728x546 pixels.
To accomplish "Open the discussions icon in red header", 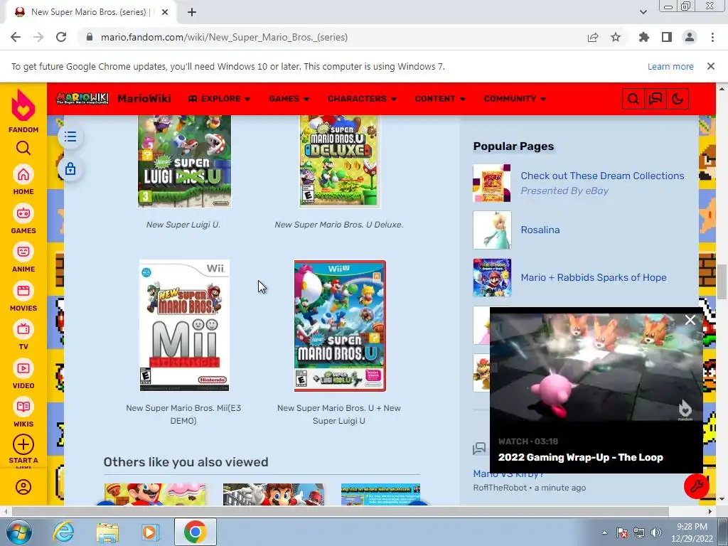I will (x=655, y=99).
